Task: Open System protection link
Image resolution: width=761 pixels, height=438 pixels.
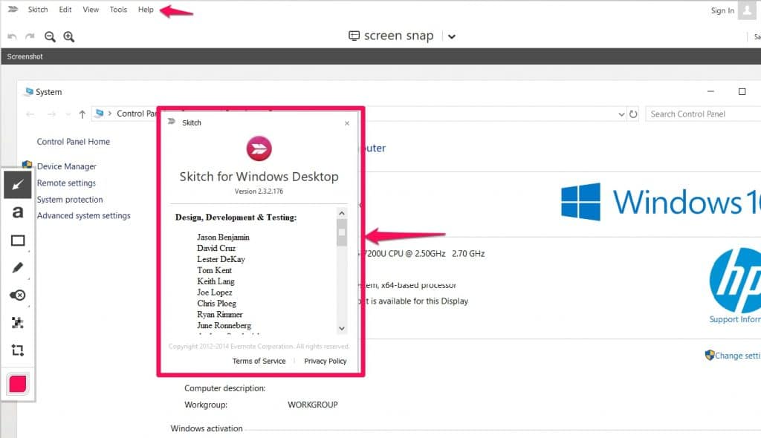Action: (70, 200)
